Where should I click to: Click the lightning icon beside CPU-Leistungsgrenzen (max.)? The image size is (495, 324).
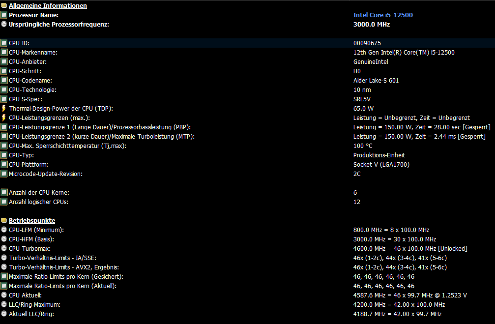4,118
